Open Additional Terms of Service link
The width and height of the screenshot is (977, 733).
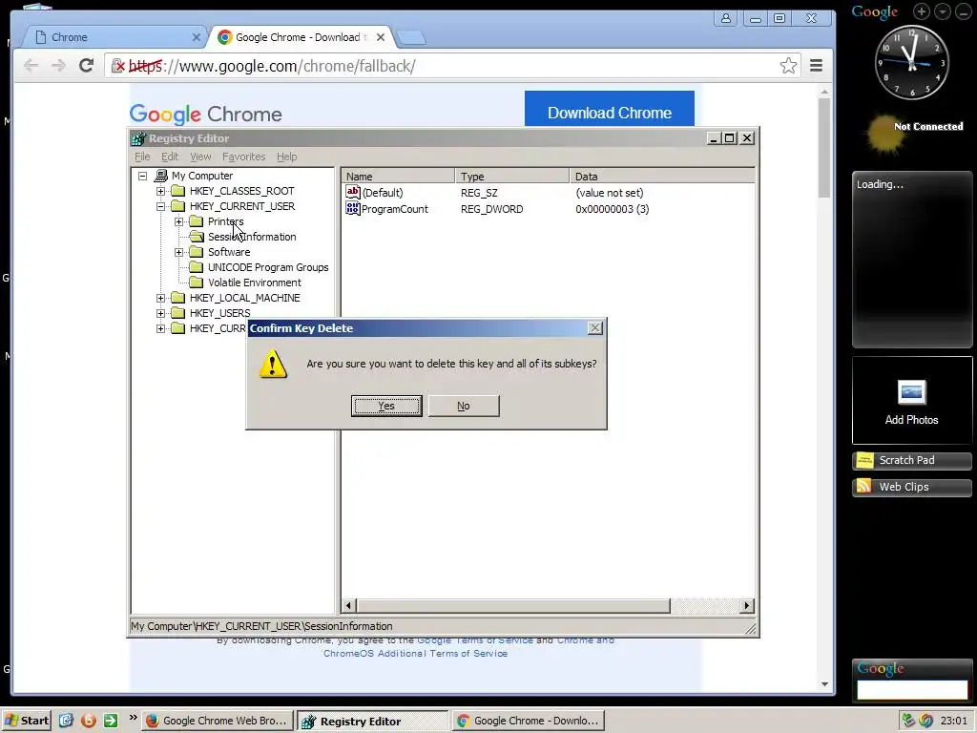(416, 653)
